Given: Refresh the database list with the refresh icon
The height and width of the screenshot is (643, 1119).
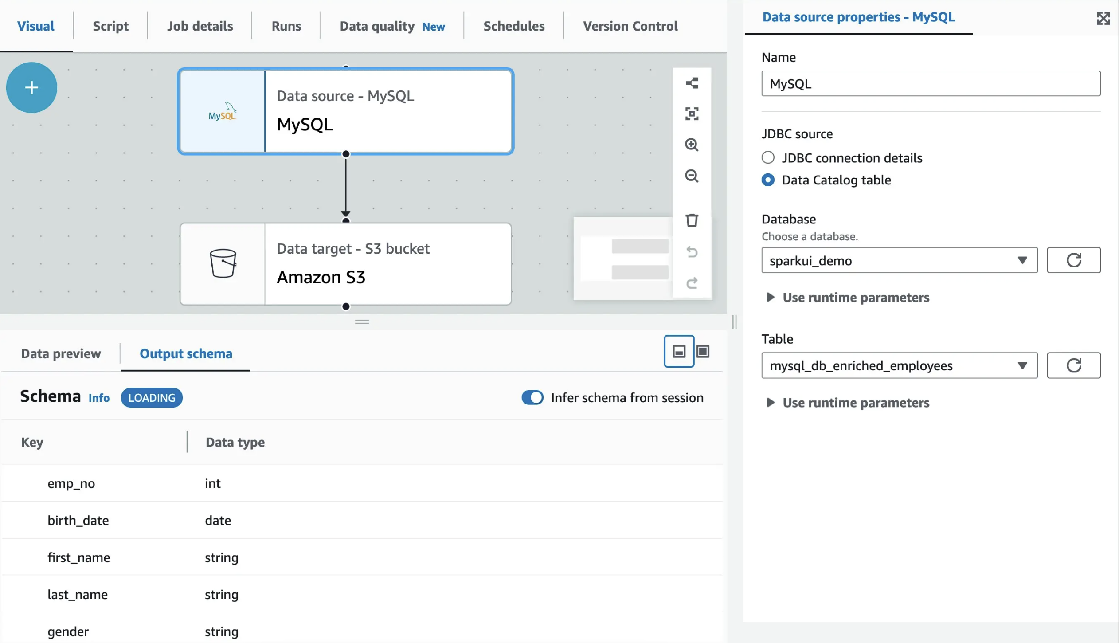Looking at the screenshot, I should point(1073,260).
